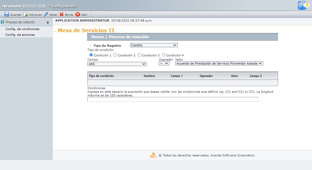Viewport: 312px width, 170px height.
Task: Click the Guardar toolbar label
Action: (x=16, y=15)
